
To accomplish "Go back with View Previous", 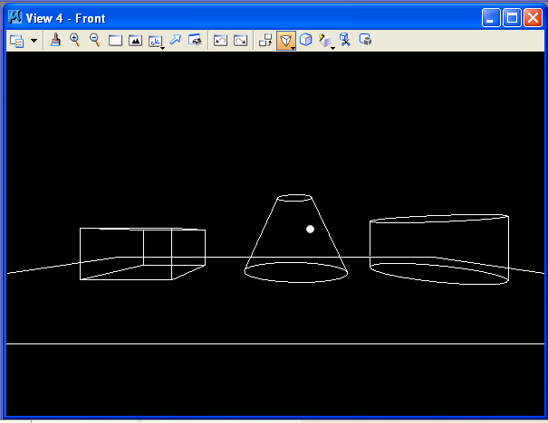I will 220,41.
